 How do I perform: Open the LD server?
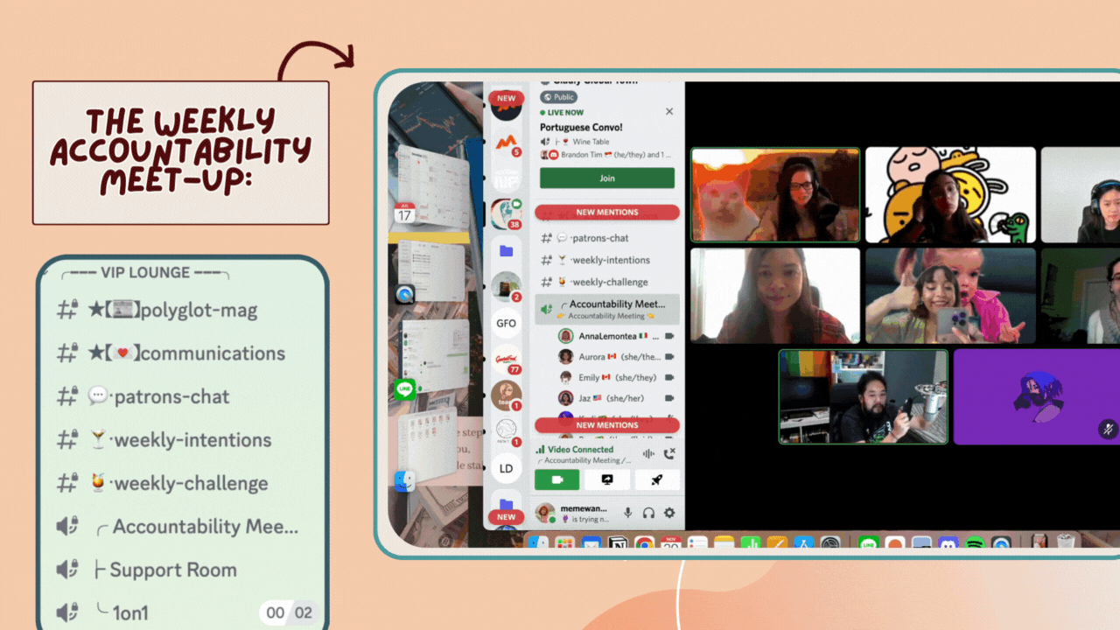[x=506, y=468]
